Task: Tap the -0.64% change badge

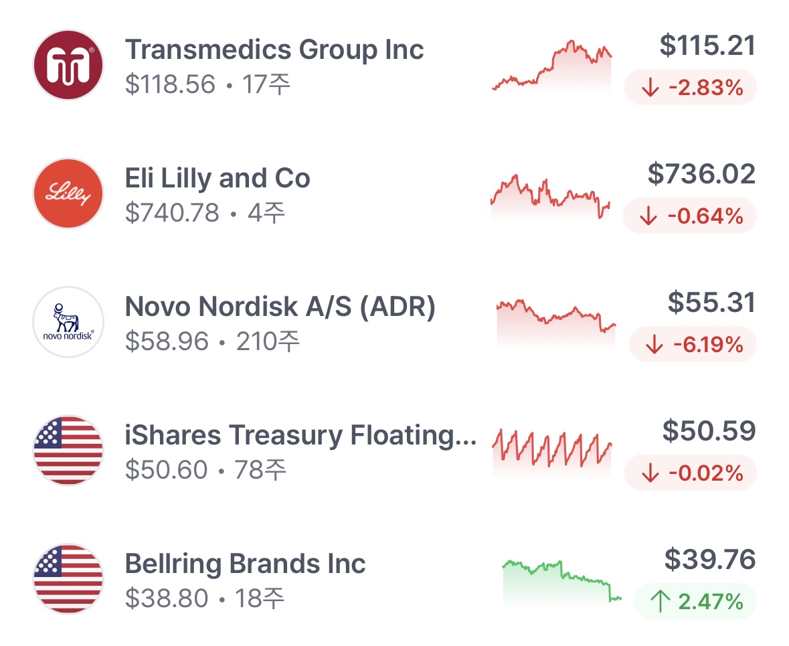Action: [x=690, y=216]
